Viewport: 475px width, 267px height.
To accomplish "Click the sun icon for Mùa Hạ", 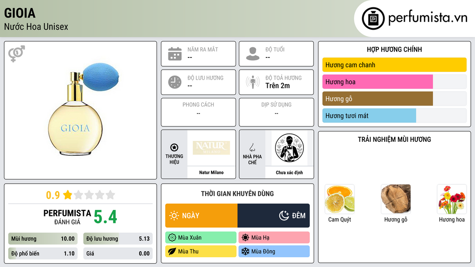I will [x=245, y=238].
